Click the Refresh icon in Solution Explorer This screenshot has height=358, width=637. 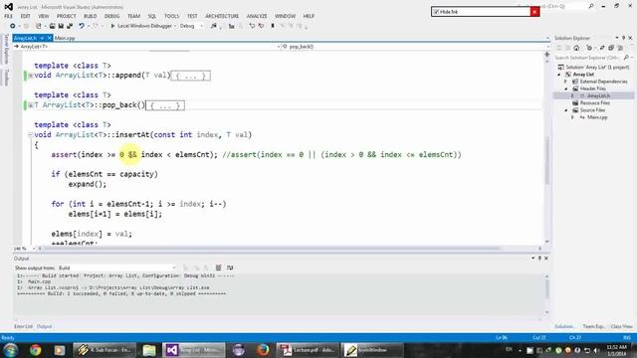[602, 48]
